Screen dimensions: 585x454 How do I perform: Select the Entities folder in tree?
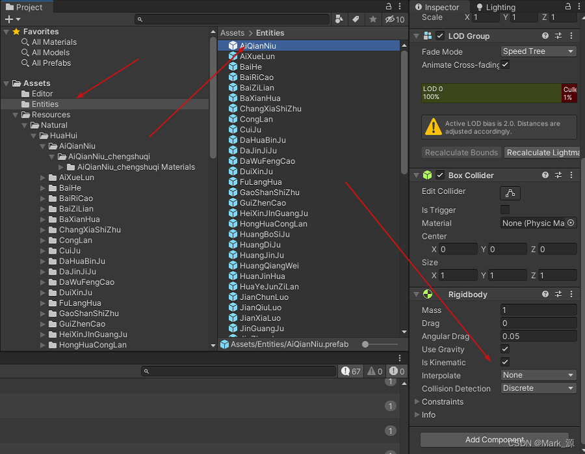[x=105, y=104]
